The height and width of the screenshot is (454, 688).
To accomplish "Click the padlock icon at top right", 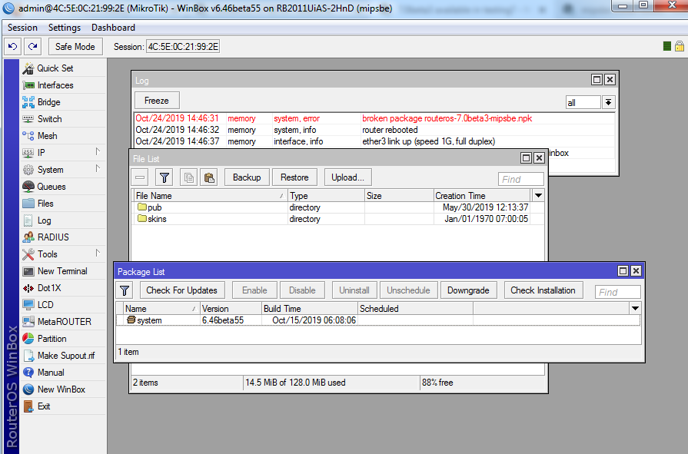I will (x=680, y=46).
